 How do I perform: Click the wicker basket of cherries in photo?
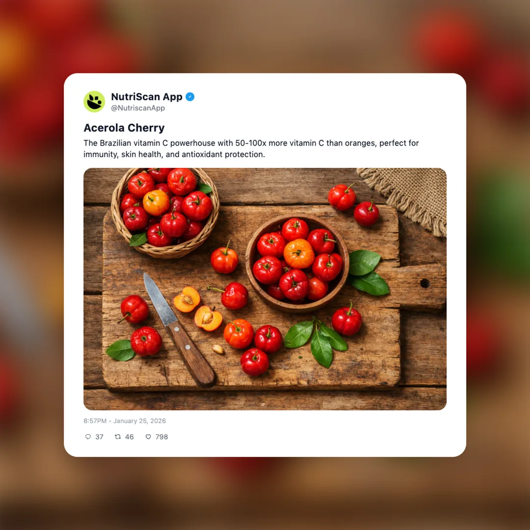[x=165, y=212]
